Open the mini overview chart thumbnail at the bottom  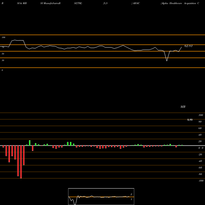(101, 196)
